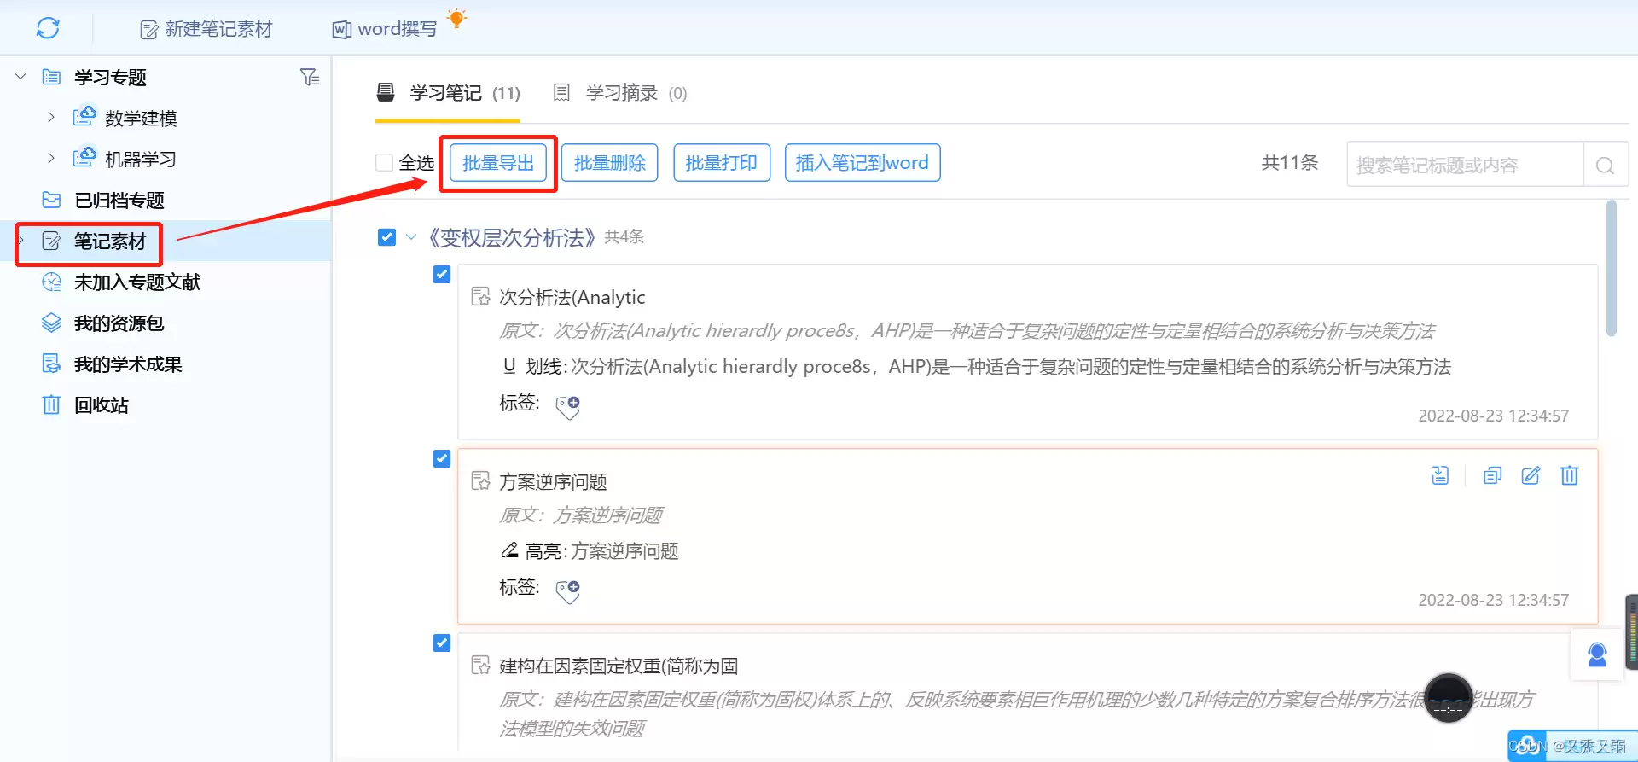
Task: Open 我的资源包
Action: [x=119, y=323]
